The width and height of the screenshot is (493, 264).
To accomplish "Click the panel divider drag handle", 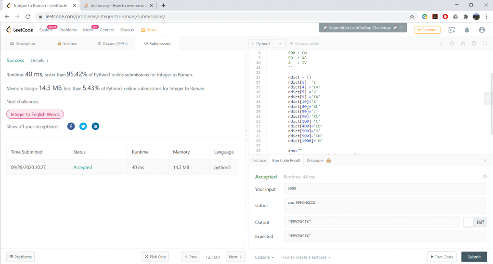I will [x=247, y=134].
